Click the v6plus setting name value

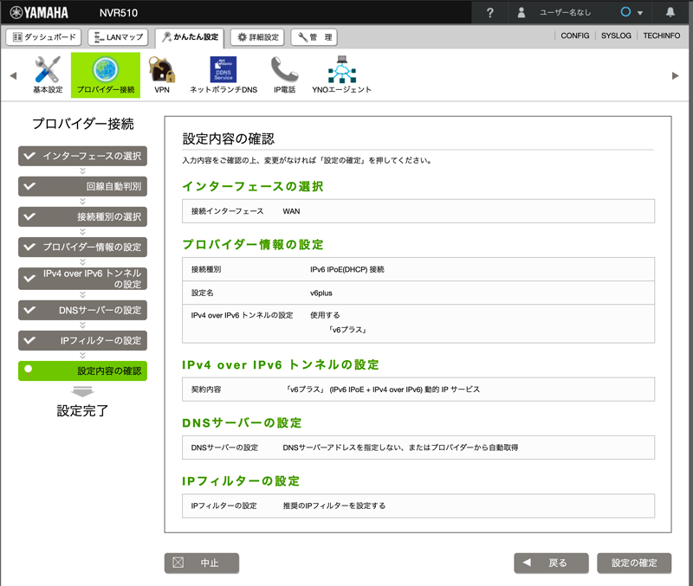coord(321,293)
